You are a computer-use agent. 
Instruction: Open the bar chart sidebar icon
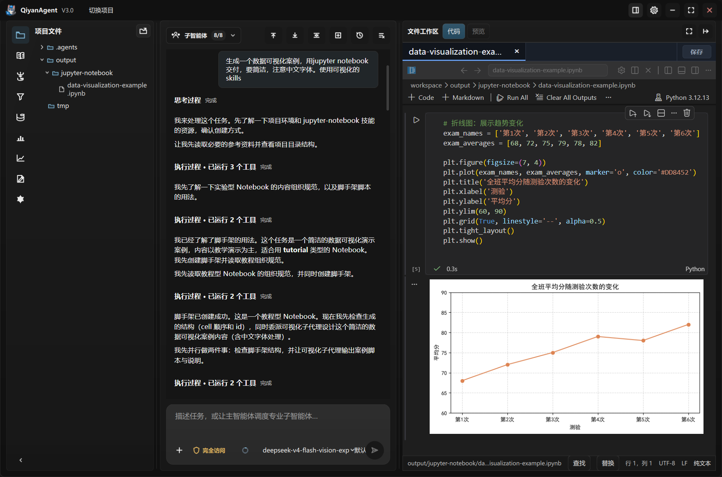20,138
